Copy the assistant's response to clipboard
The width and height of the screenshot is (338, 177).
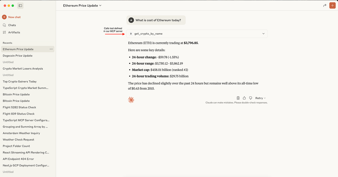(238, 98)
